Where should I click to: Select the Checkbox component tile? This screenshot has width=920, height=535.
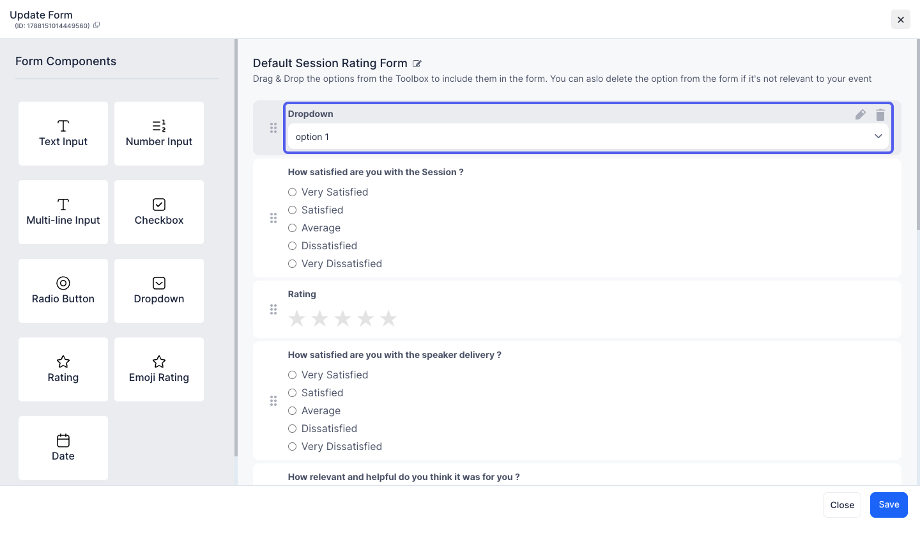pos(159,212)
